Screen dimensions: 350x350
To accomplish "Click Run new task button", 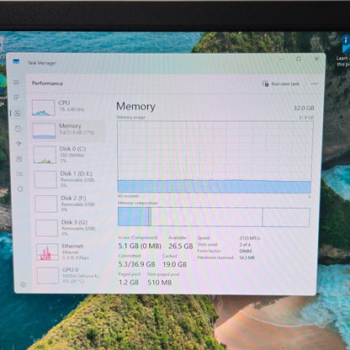I will [281, 84].
